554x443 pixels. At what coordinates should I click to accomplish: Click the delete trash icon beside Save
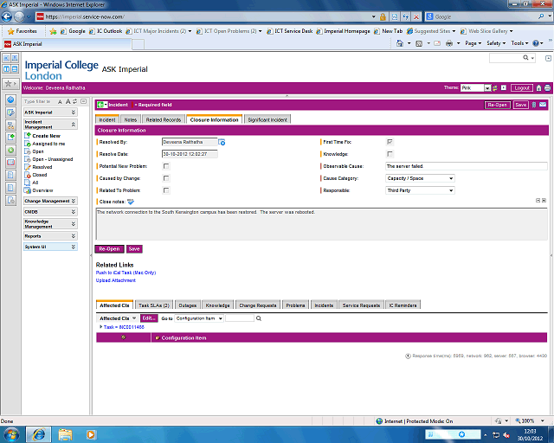pyautogui.click(x=534, y=105)
